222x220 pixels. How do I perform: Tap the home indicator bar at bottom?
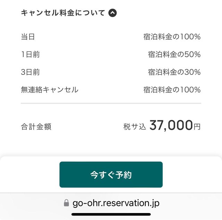pos(111,214)
